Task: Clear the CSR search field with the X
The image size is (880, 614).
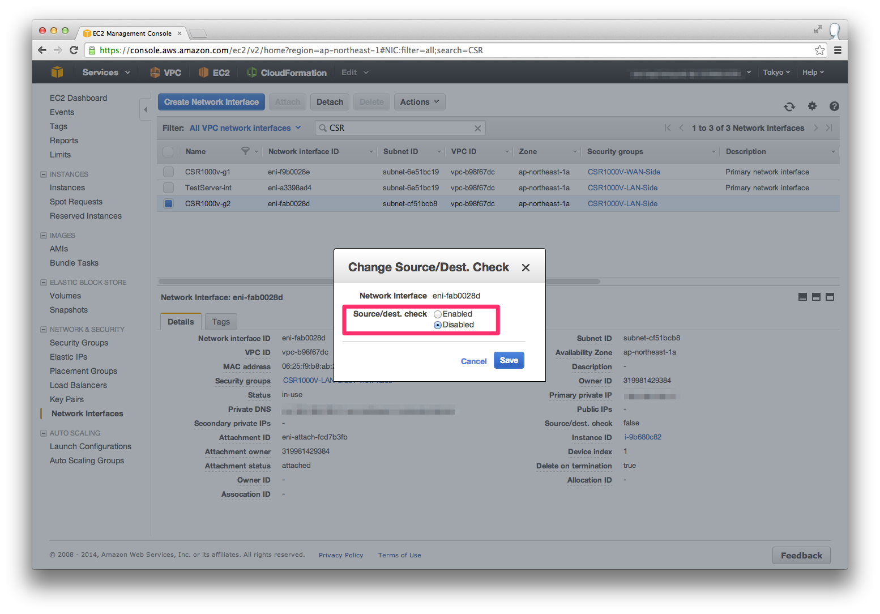Action: [x=477, y=127]
